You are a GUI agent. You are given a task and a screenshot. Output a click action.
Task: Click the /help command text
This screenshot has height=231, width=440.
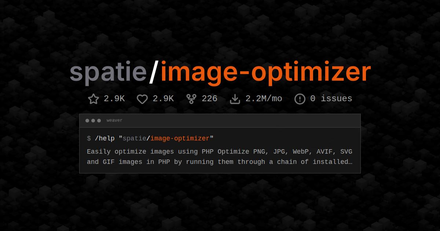(104, 138)
